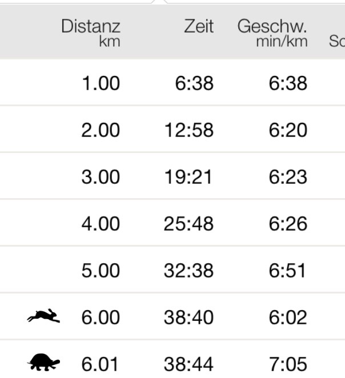Tap the turtle slowest-split icon
This screenshot has width=345, height=378.
pyautogui.click(x=43, y=363)
